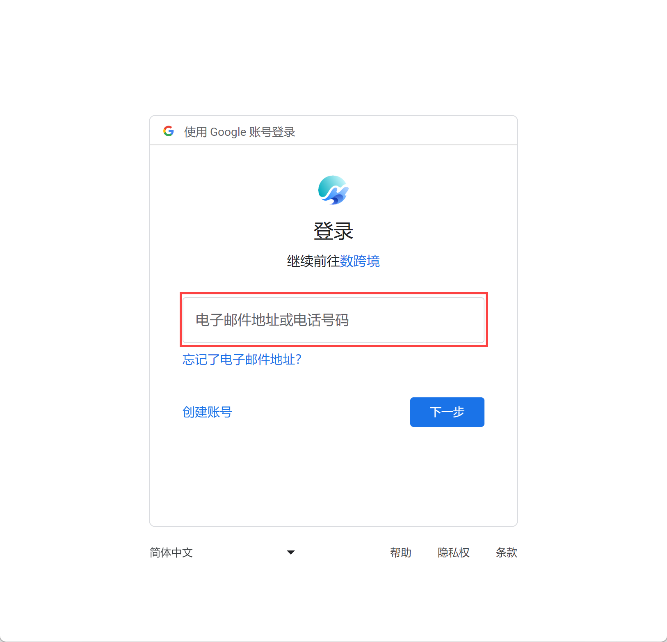The width and height of the screenshot is (667, 642).
Task: Click the 电子邮件地址 placeholder text
Action: (x=238, y=320)
